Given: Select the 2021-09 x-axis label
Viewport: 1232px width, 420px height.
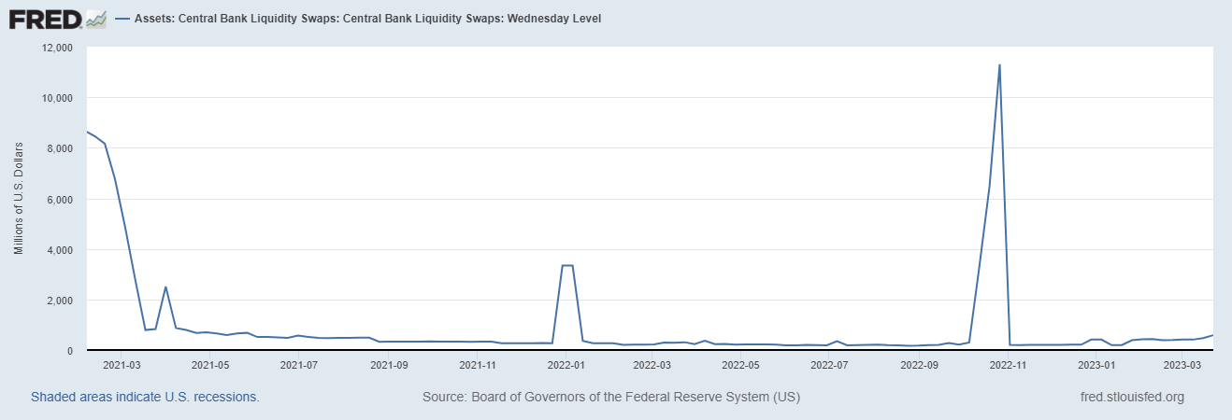Looking at the screenshot, I should coord(389,365).
